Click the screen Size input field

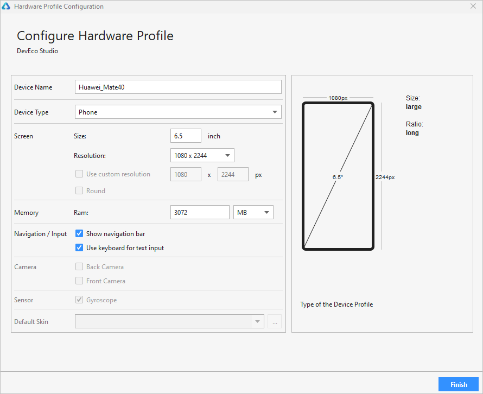(x=186, y=136)
